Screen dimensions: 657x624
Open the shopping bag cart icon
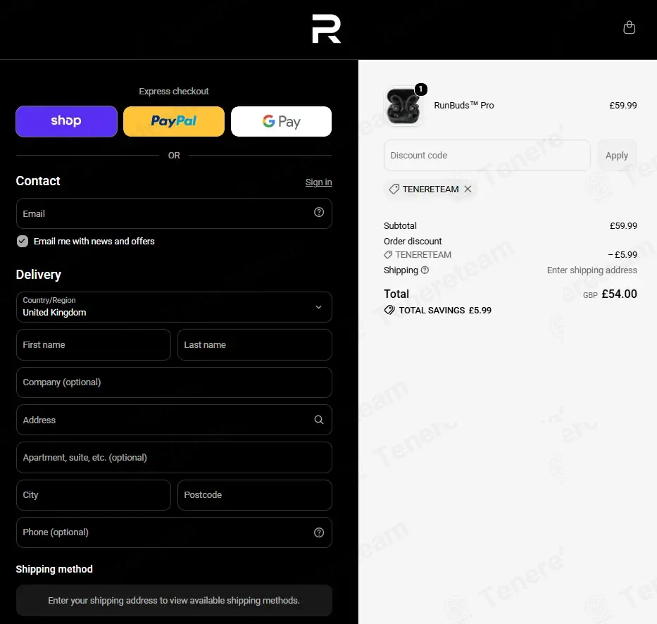629,27
